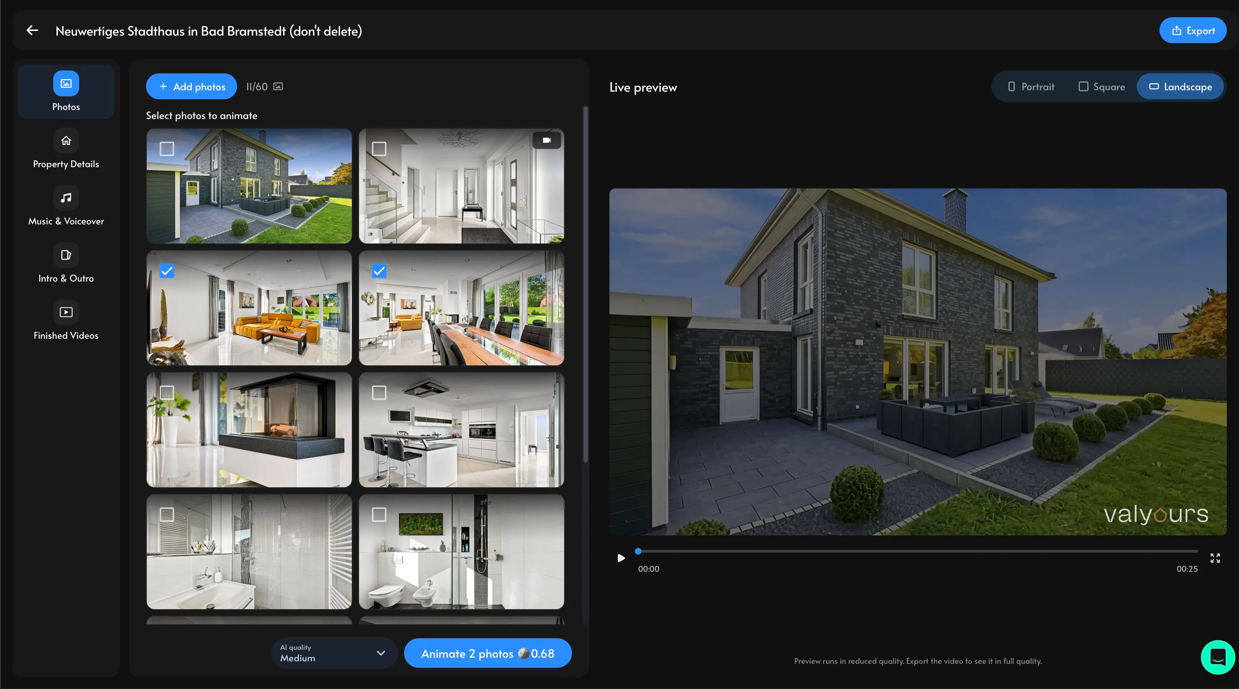Click the project title text
Screen dimensions: 1239x689
coord(209,31)
